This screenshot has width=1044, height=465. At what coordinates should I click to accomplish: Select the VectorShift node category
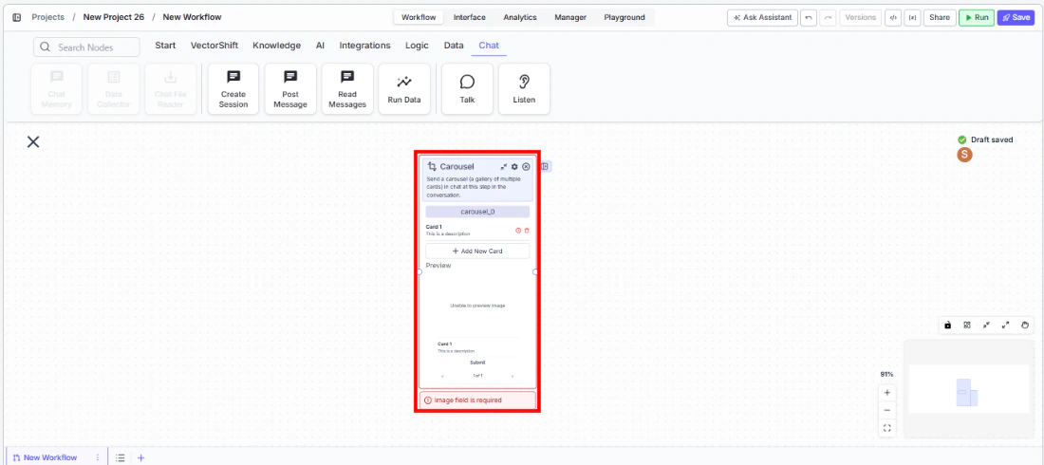[213, 46]
